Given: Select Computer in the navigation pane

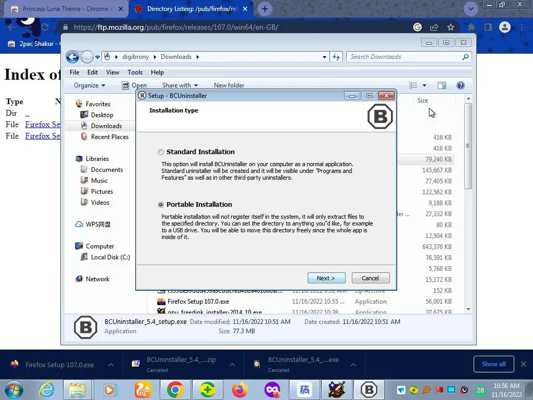Looking at the screenshot, I should point(99,246).
